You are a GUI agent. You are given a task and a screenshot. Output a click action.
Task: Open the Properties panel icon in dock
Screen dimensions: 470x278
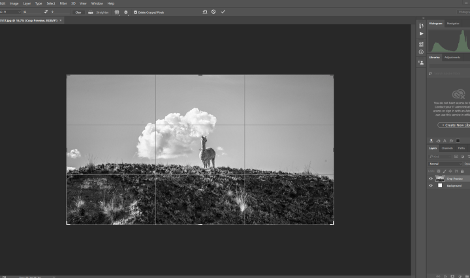click(x=421, y=44)
